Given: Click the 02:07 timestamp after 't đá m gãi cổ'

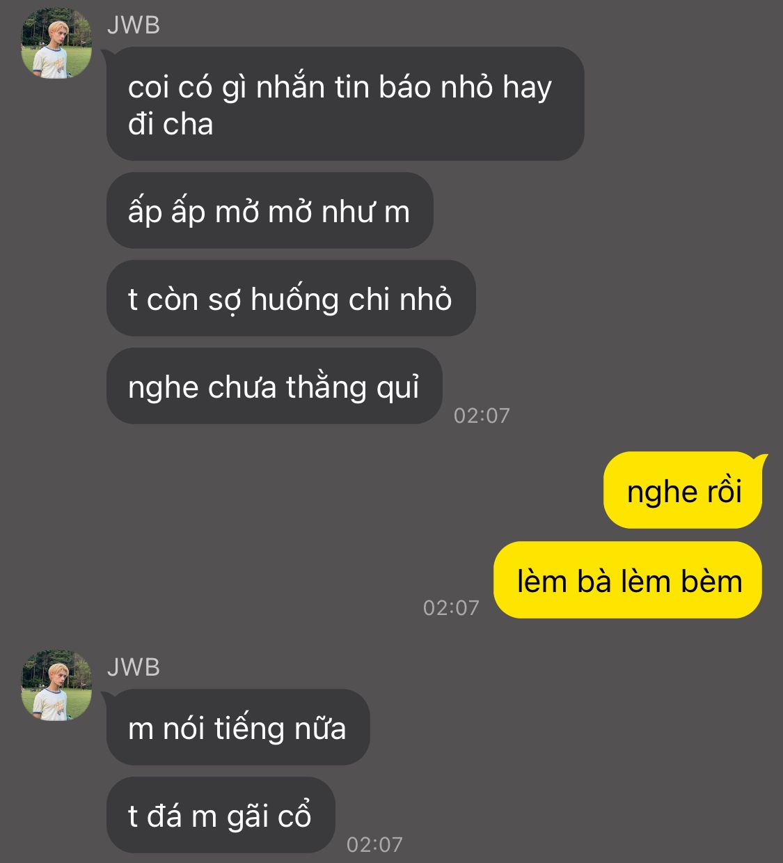Looking at the screenshot, I should tap(374, 845).
